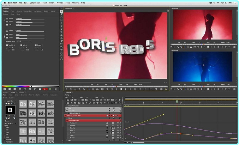Open the Track menu

(x=45, y=2)
